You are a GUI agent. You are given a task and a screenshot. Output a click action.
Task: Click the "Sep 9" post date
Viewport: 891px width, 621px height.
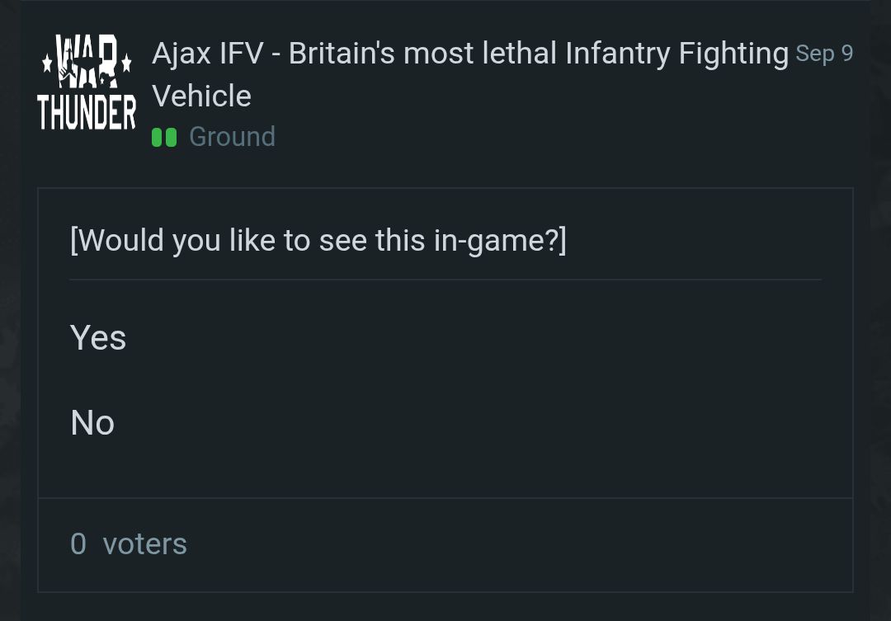[x=824, y=54]
